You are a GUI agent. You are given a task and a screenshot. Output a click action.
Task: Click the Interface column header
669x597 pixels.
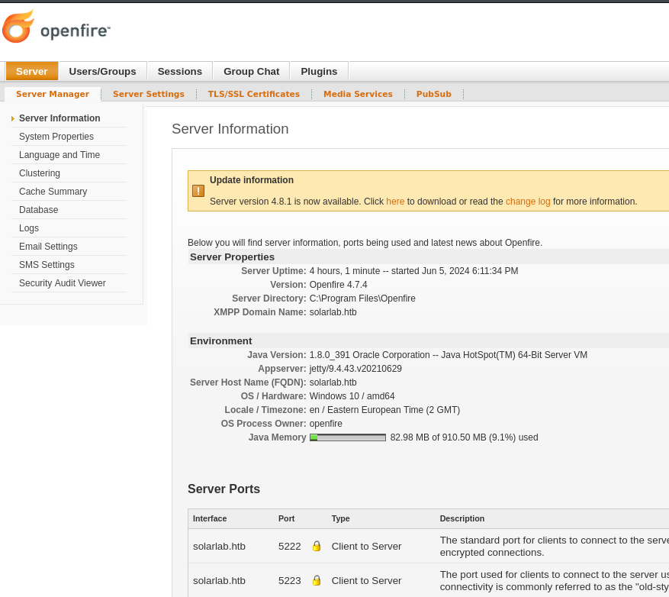coord(210,518)
